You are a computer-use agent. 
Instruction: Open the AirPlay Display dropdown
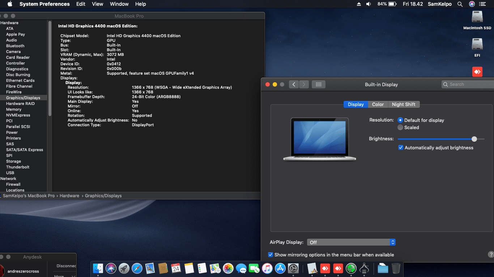click(x=351, y=242)
